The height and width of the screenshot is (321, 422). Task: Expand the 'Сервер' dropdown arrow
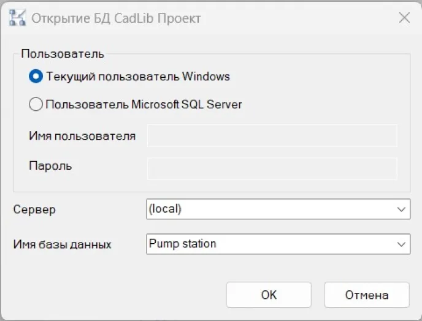pyautogui.click(x=402, y=209)
